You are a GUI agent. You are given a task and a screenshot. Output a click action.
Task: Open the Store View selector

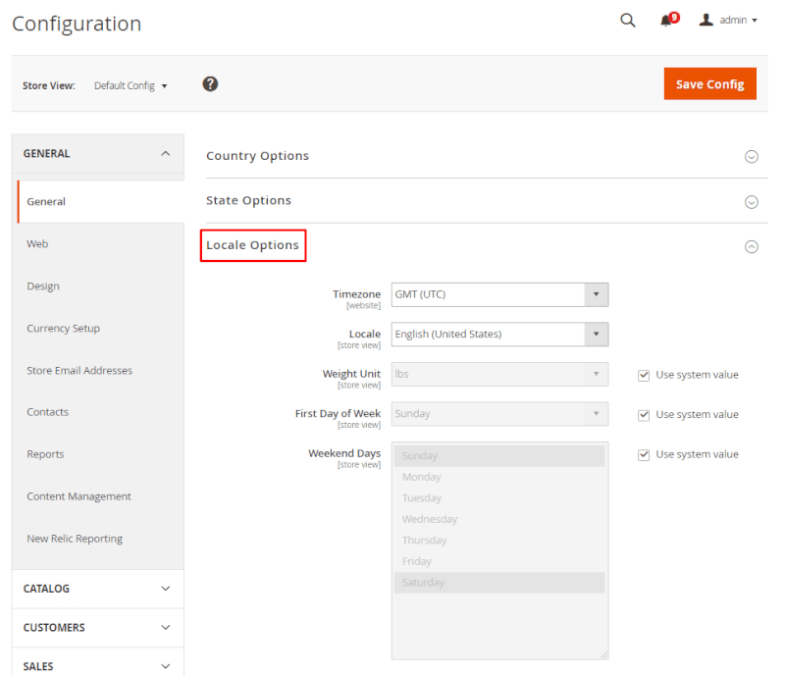point(131,85)
